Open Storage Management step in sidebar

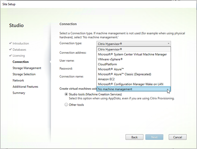tap(27, 68)
